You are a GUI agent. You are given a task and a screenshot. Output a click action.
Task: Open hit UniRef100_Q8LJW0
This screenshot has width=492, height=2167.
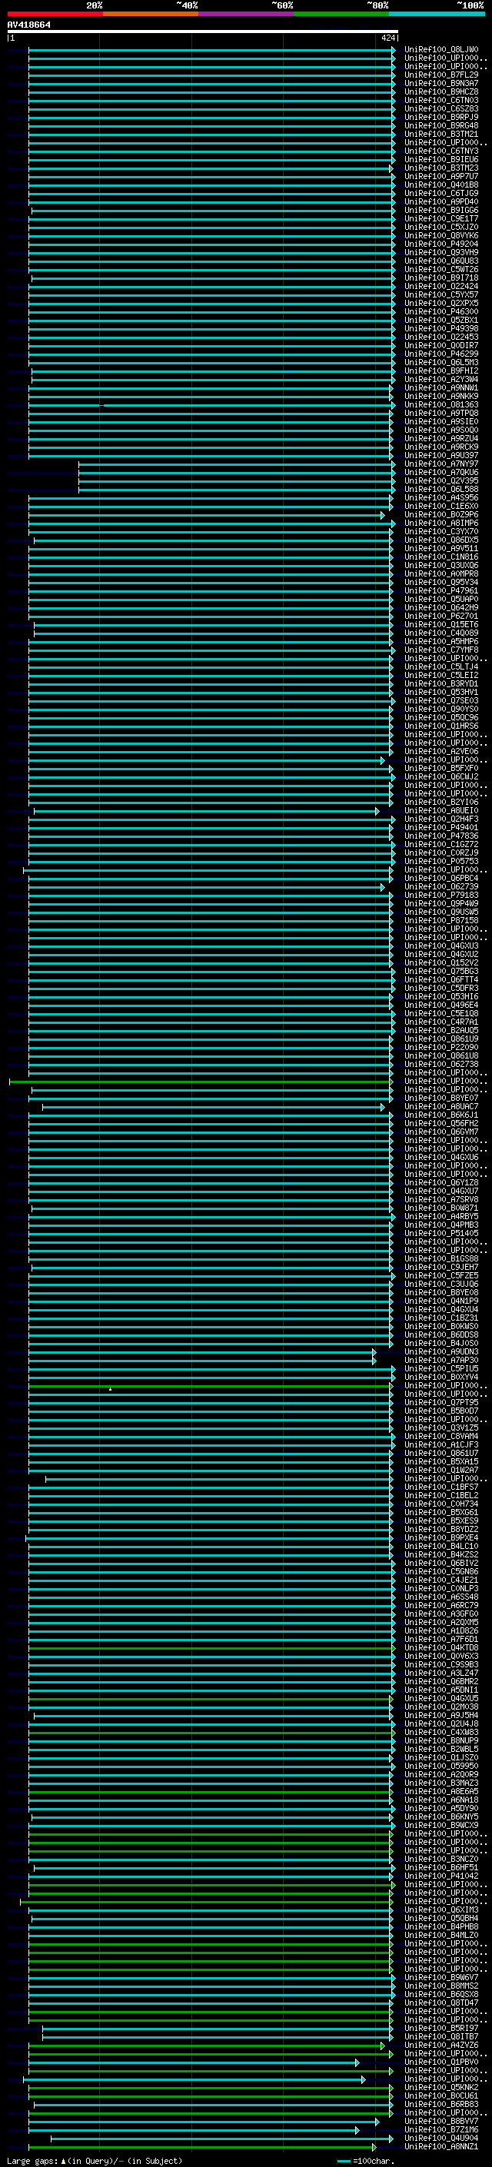[441, 50]
